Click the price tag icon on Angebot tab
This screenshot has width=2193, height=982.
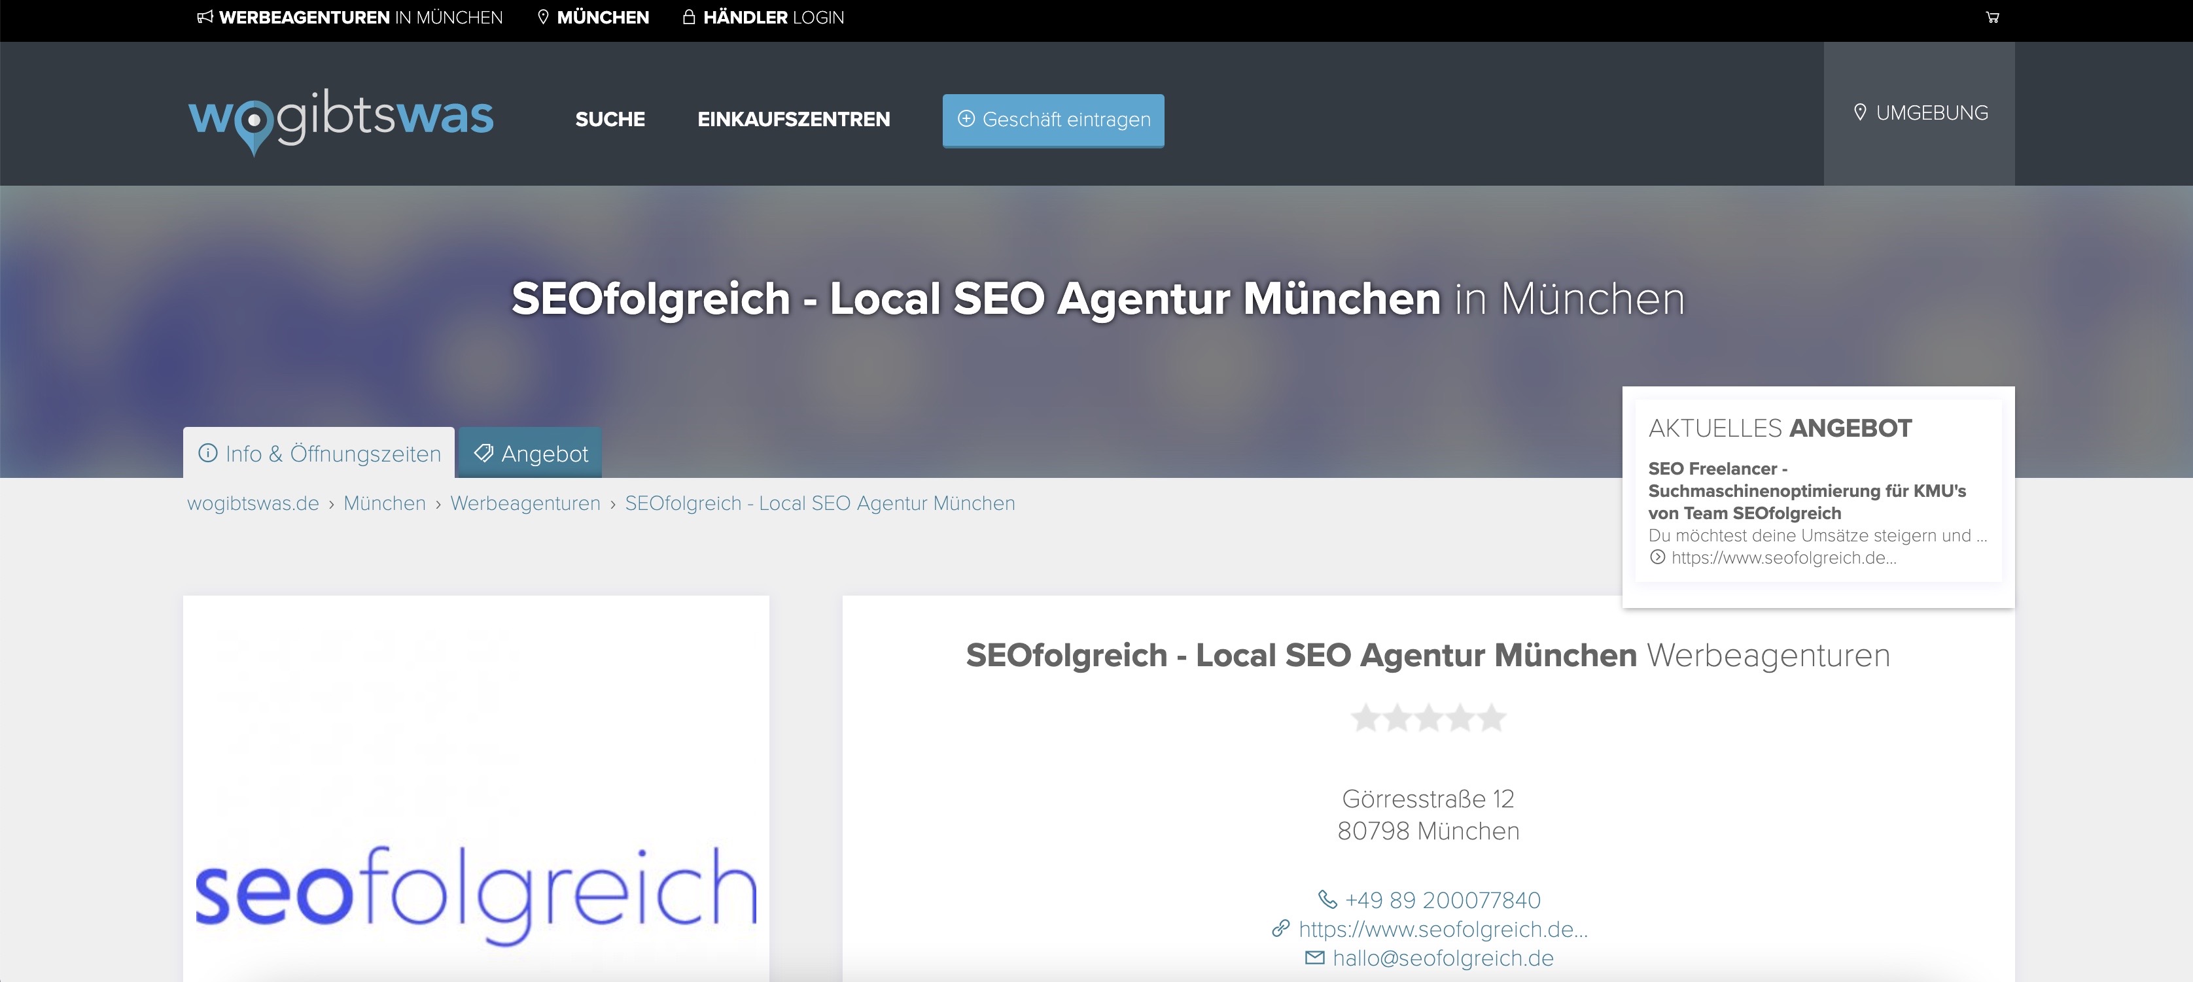tap(483, 452)
